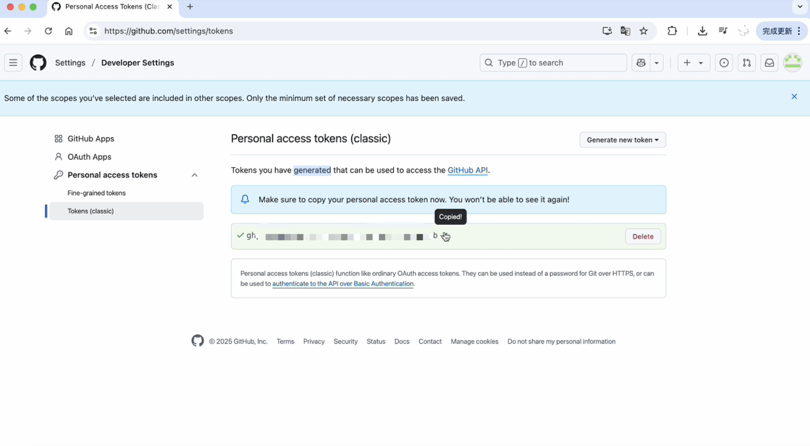Open the Terms footer link
This screenshot has height=446, width=810.
(285, 341)
